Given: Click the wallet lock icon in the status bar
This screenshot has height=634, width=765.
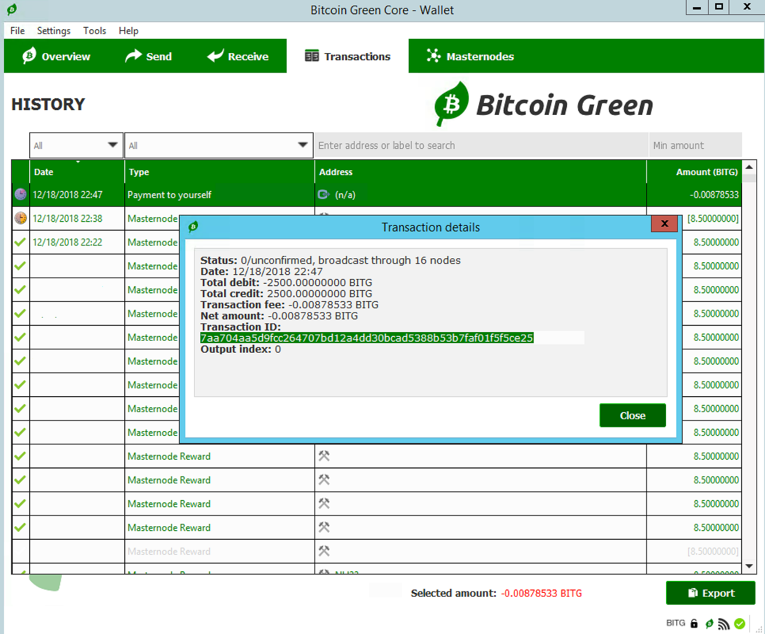Looking at the screenshot, I should tap(694, 623).
